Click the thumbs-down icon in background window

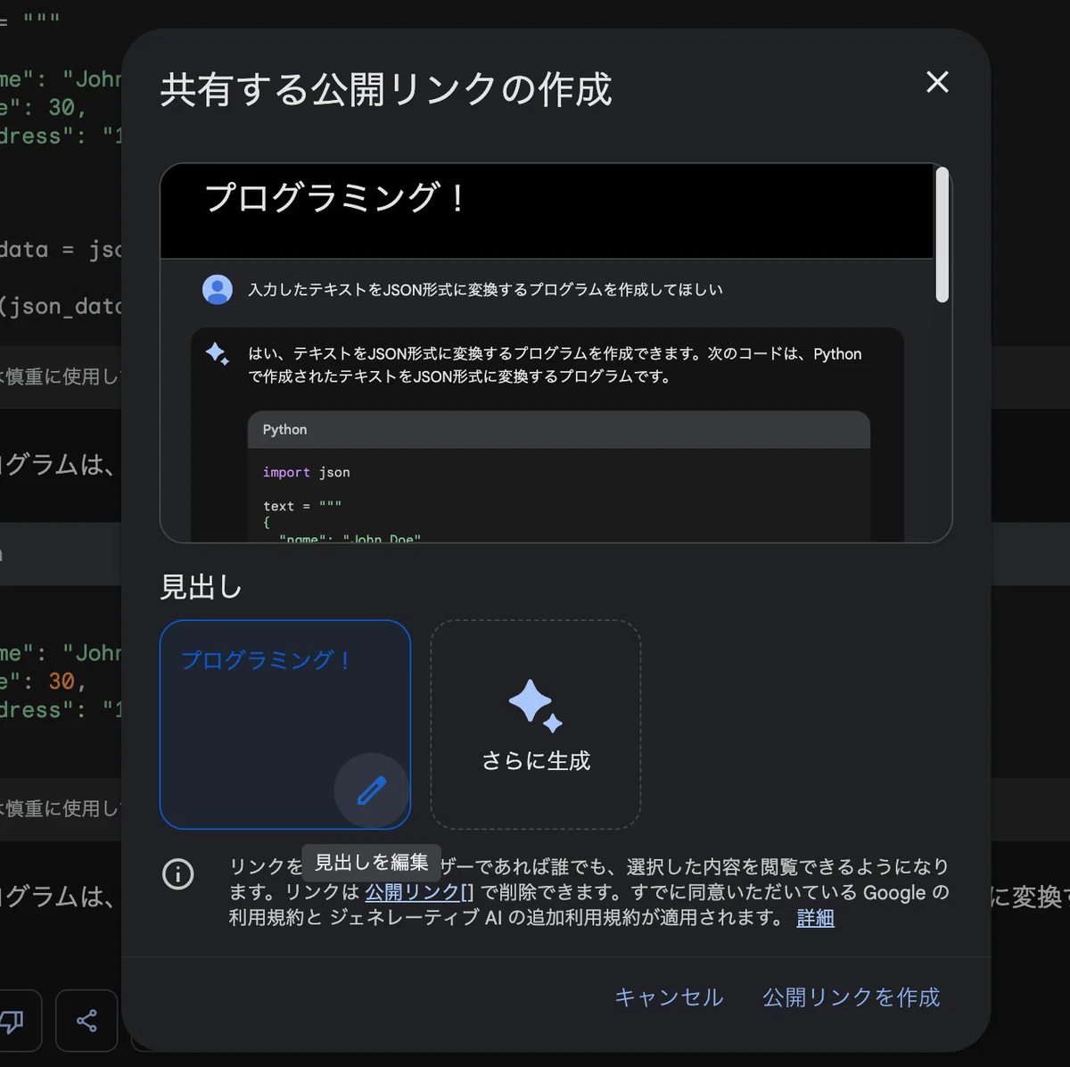(12, 1021)
